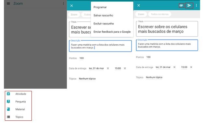This screenshot has width=204, height=123.
Task: Click the Pergunta question icon
Action: [x=8, y=102]
